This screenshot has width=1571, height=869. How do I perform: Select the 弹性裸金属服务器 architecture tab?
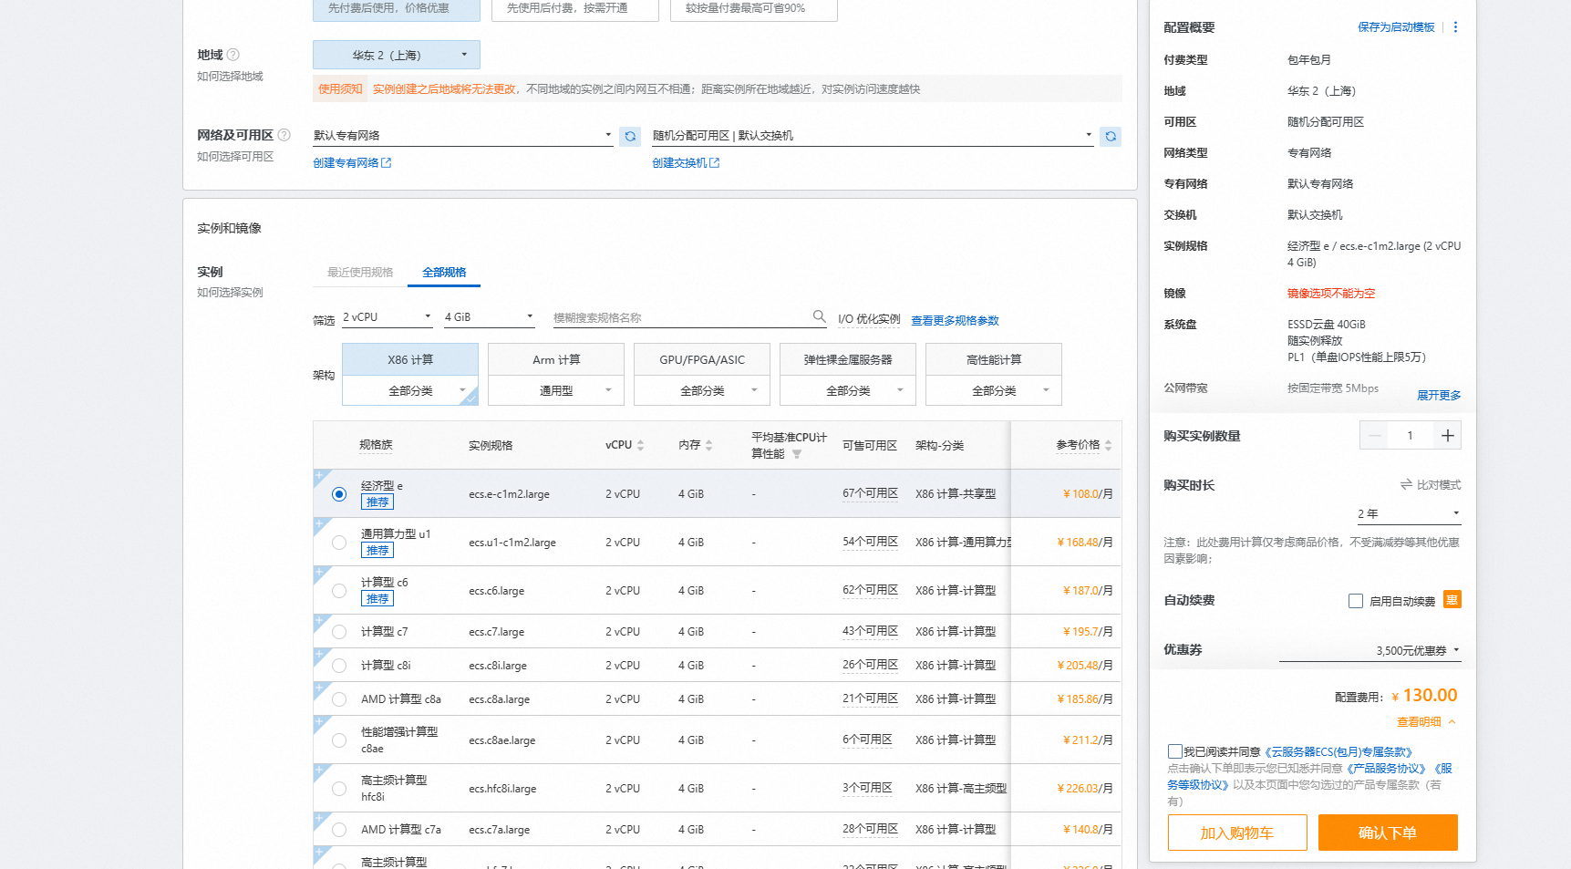coord(848,359)
